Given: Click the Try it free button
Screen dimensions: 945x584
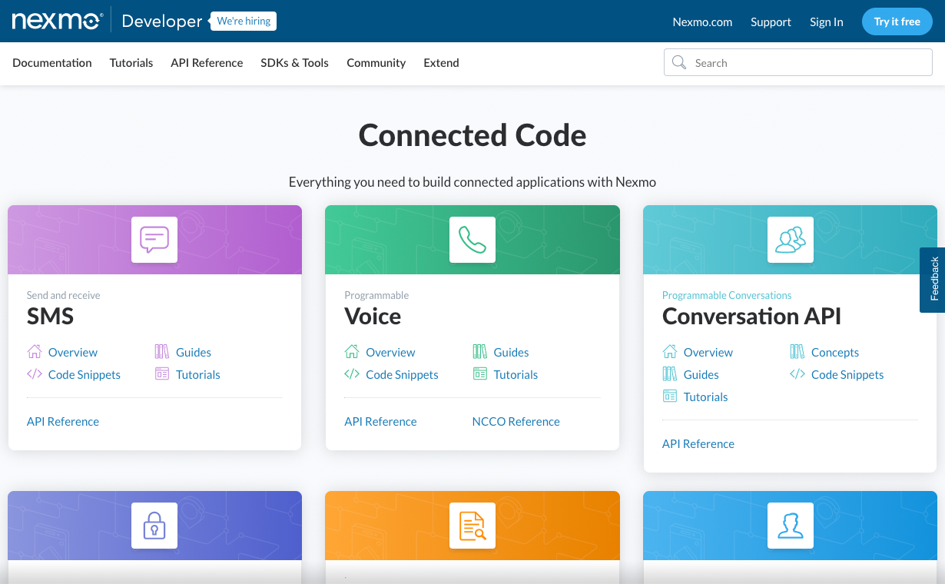Looking at the screenshot, I should 897,22.
